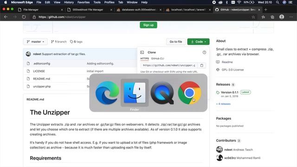Copy the clone URL with the clipboard icon
Screen dimensions: 297x167
point(202,65)
